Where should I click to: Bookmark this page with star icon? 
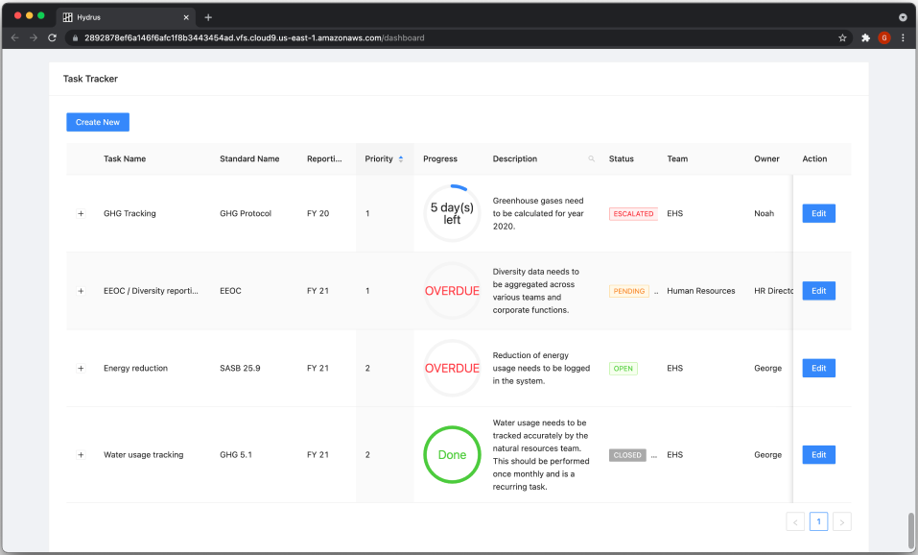(842, 38)
